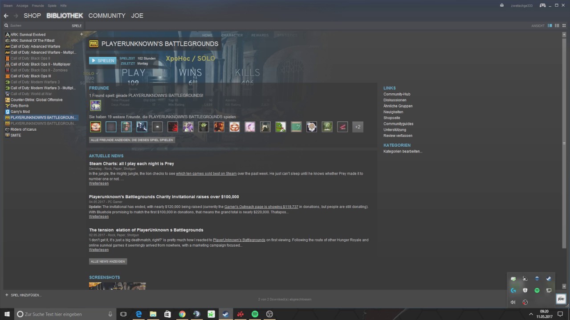Go forward with the right arrow

tap(16, 16)
